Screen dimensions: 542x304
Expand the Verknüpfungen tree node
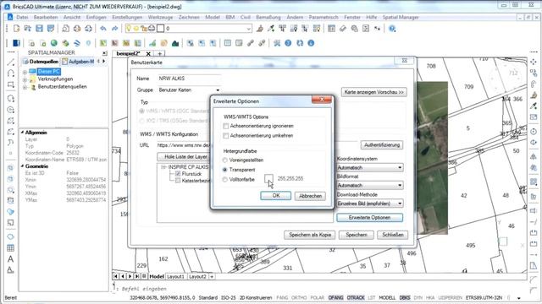coord(25,79)
